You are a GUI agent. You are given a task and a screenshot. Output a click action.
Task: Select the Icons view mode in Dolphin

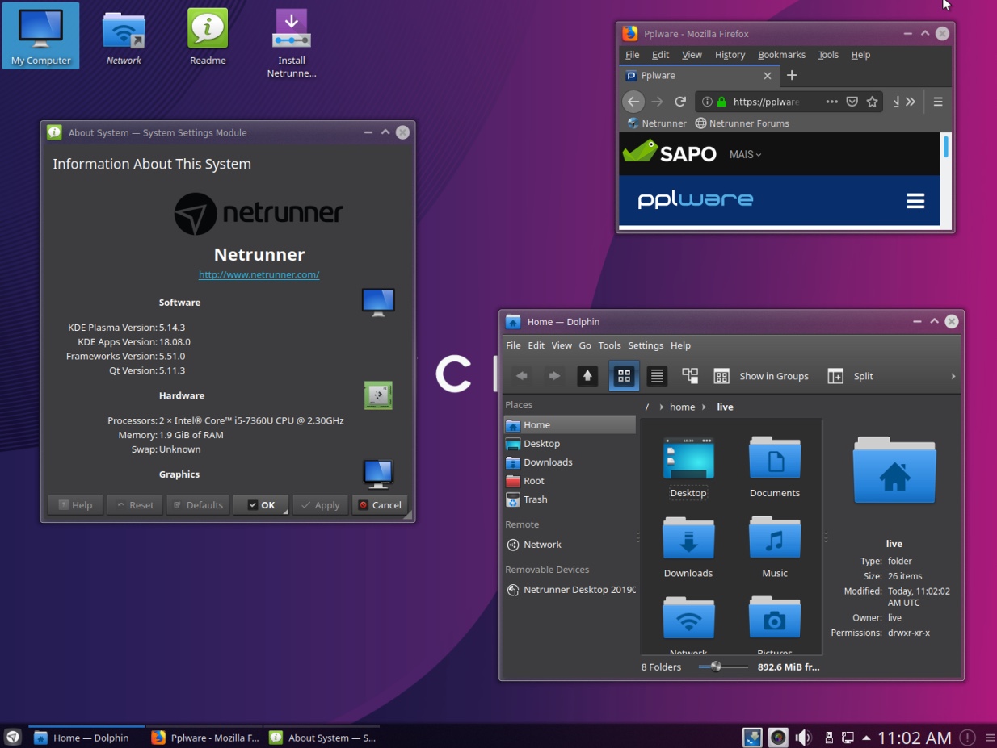623,375
